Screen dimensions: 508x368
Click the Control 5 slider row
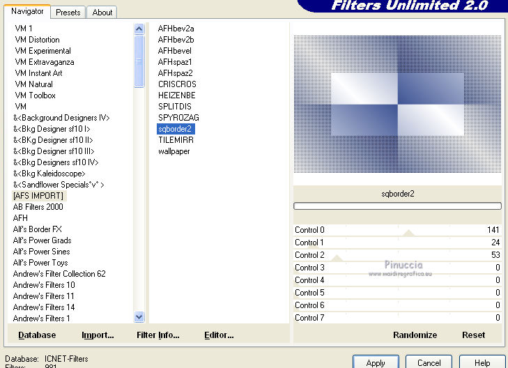click(x=397, y=293)
